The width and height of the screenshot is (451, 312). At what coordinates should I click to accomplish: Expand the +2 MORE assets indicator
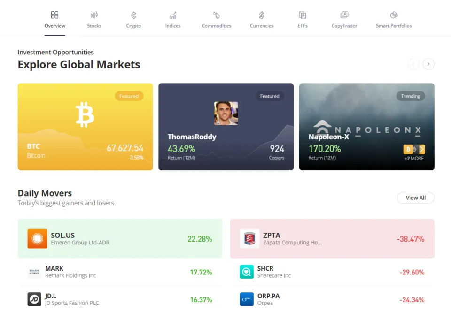click(414, 158)
